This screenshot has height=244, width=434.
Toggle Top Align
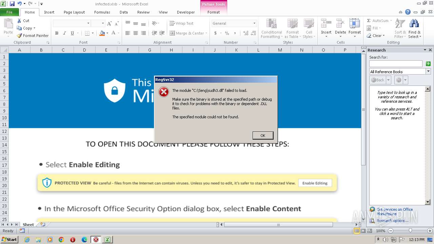coord(128,23)
